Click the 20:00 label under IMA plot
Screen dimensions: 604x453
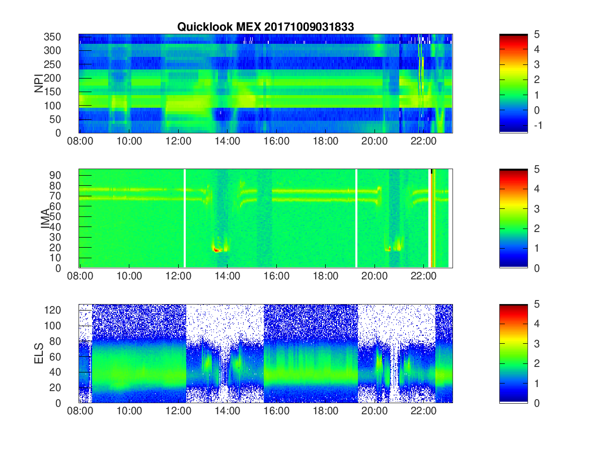pos(374,277)
